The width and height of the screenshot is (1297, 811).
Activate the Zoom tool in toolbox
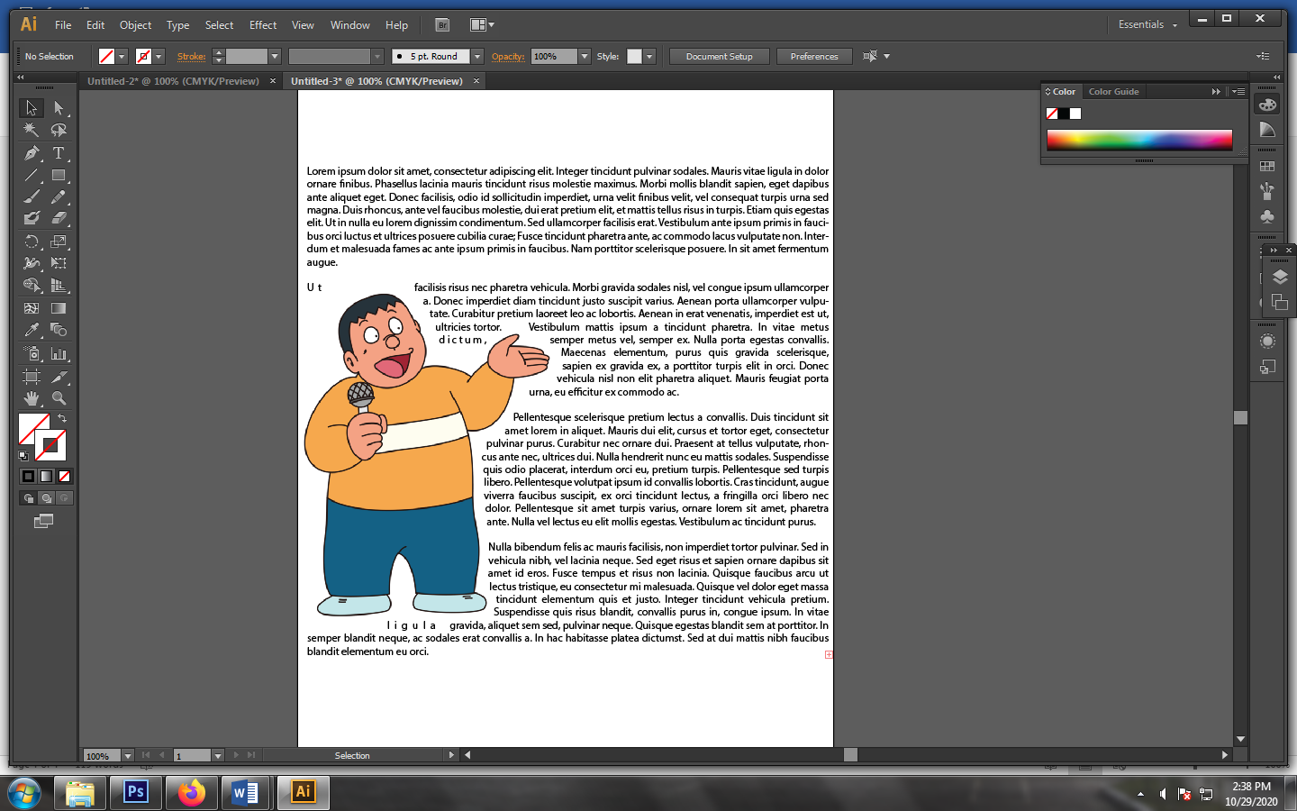59,398
